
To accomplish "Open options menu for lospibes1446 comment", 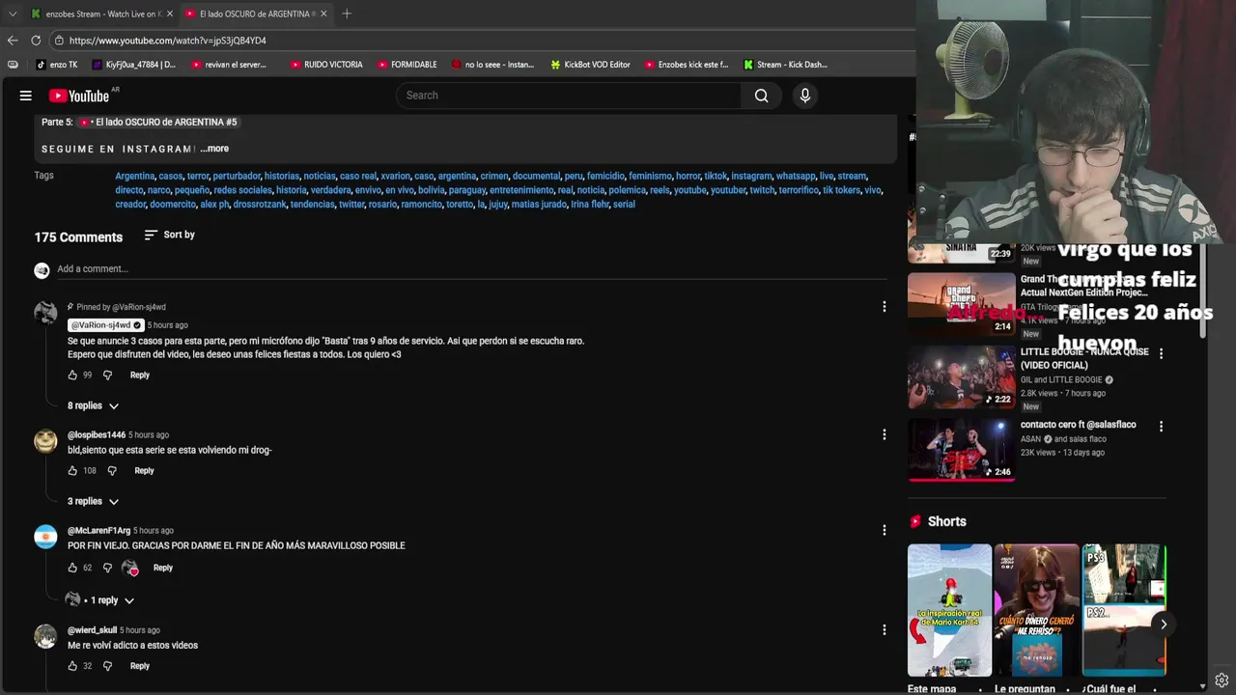I will 884,435.
